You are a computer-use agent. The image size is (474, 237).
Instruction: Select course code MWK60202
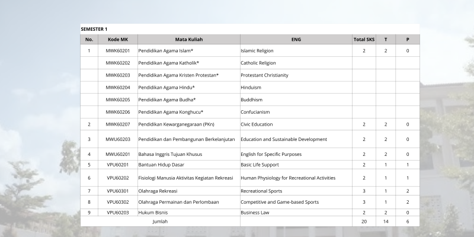point(118,63)
